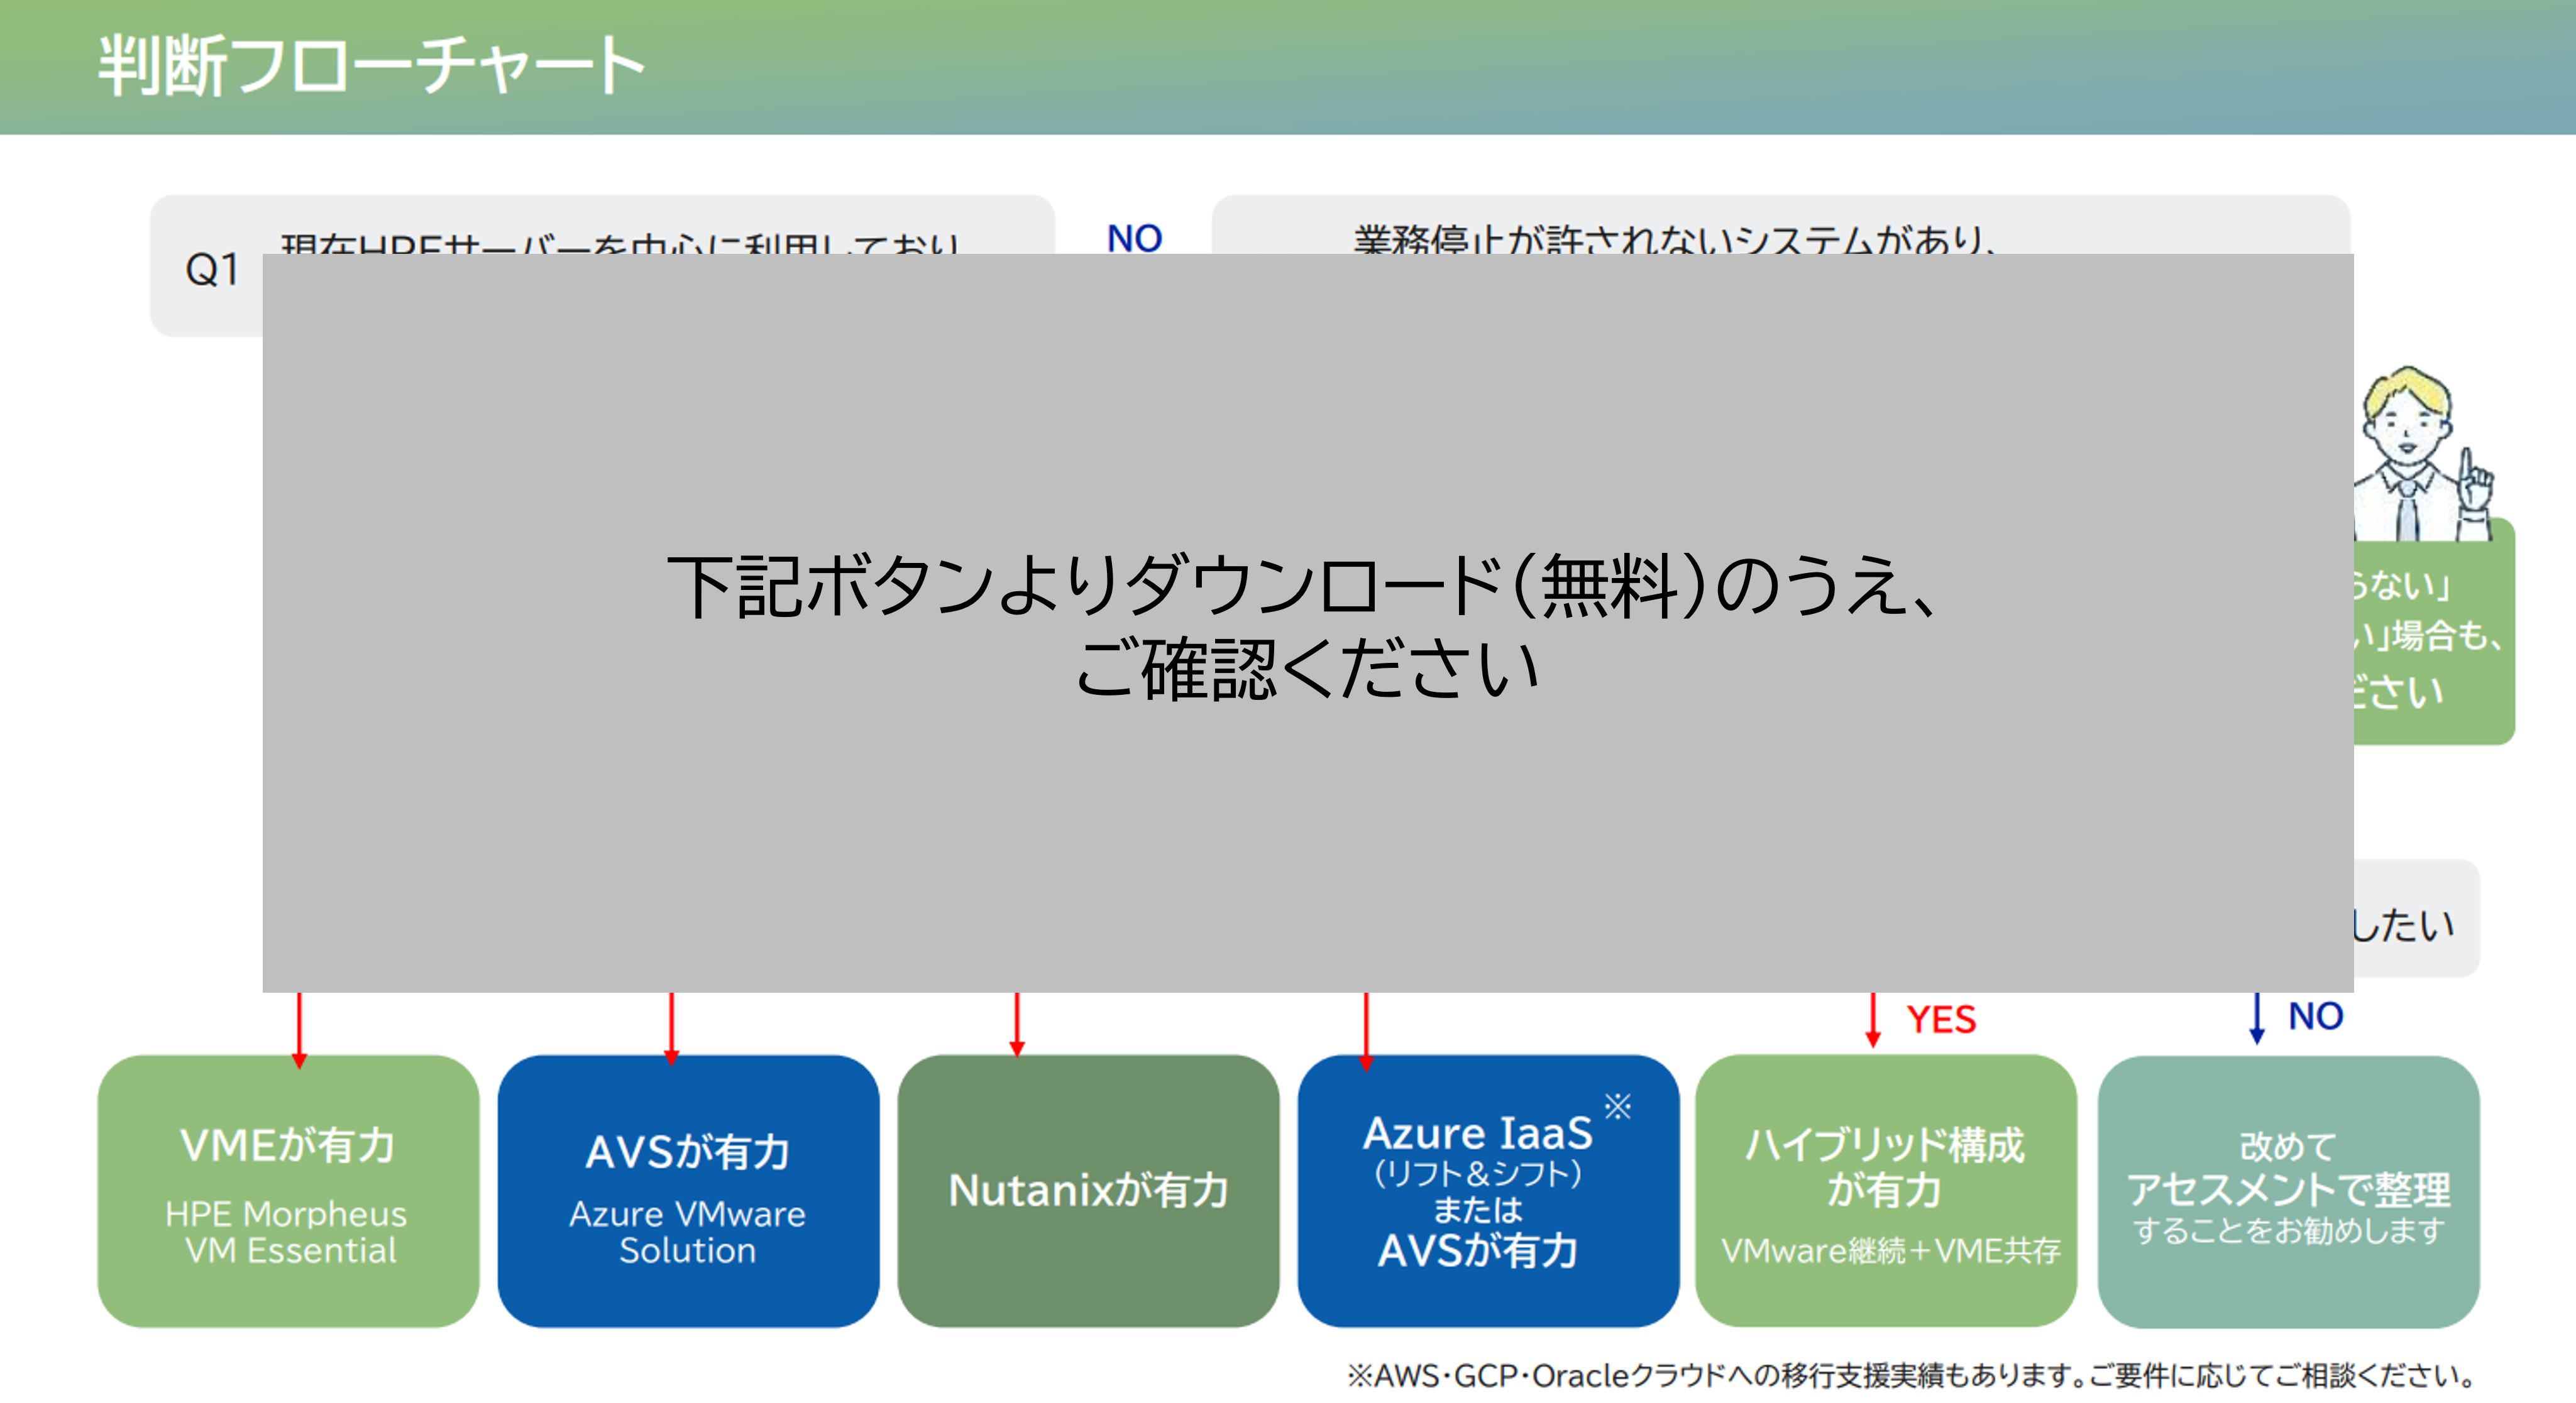Click the blue NO label beside Q1
The height and width of the screenshot is (1403, 2576).
[x=1134, y=238]
